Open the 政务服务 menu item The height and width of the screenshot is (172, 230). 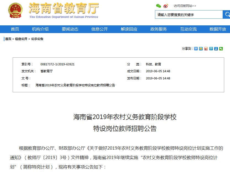point(159,29)
